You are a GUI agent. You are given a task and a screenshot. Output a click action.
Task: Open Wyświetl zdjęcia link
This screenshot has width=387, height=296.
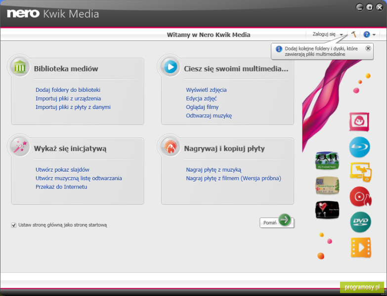(206, 90)
